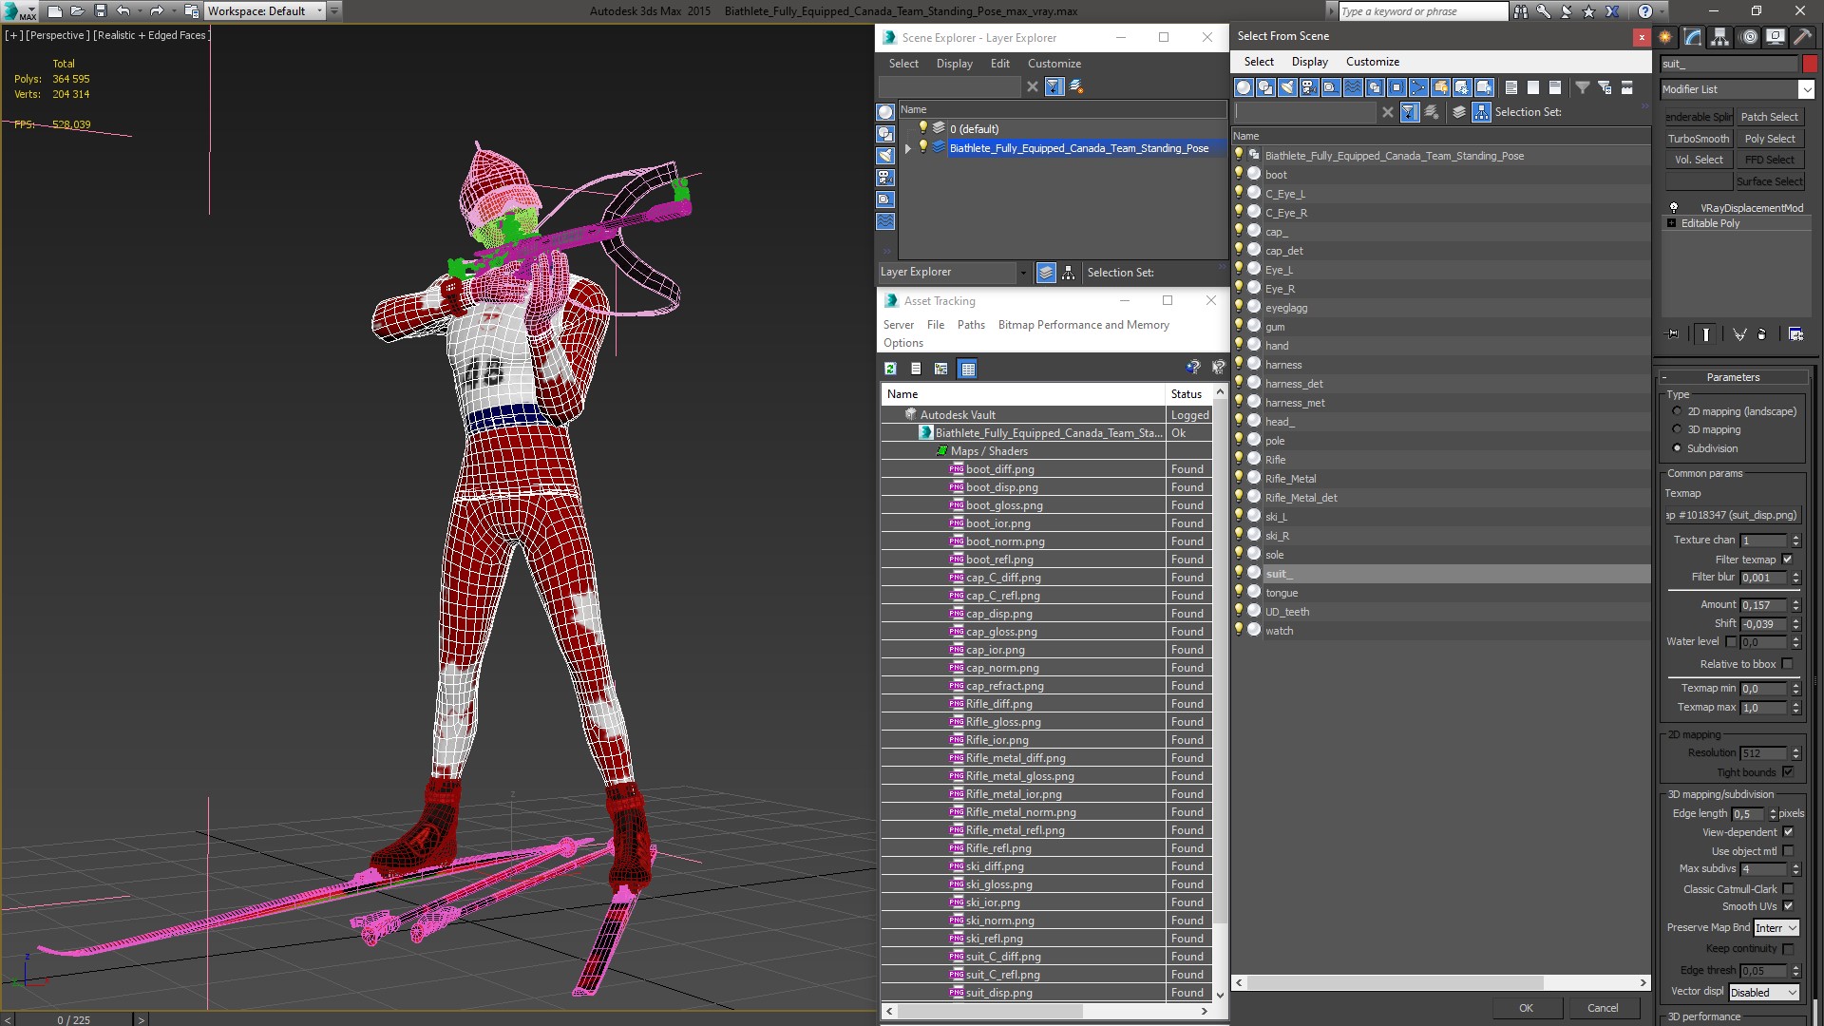
Task: Click Make Unique icon under modifier stack
Action: pyautogui.click(x=1739, y=334)
